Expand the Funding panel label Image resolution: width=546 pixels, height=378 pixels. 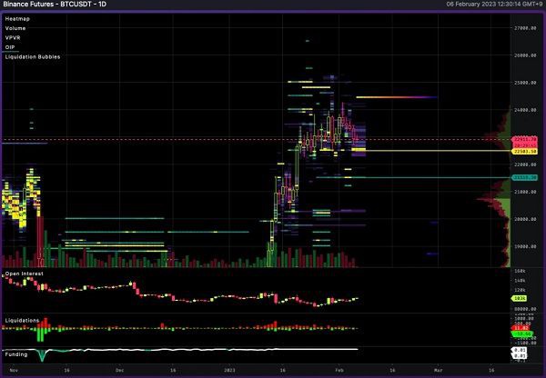pyautogui.click(x=16, y=353)
